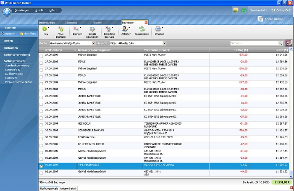
Task: Refresh with the Aktualisieren icon
Action: (142, 29)
